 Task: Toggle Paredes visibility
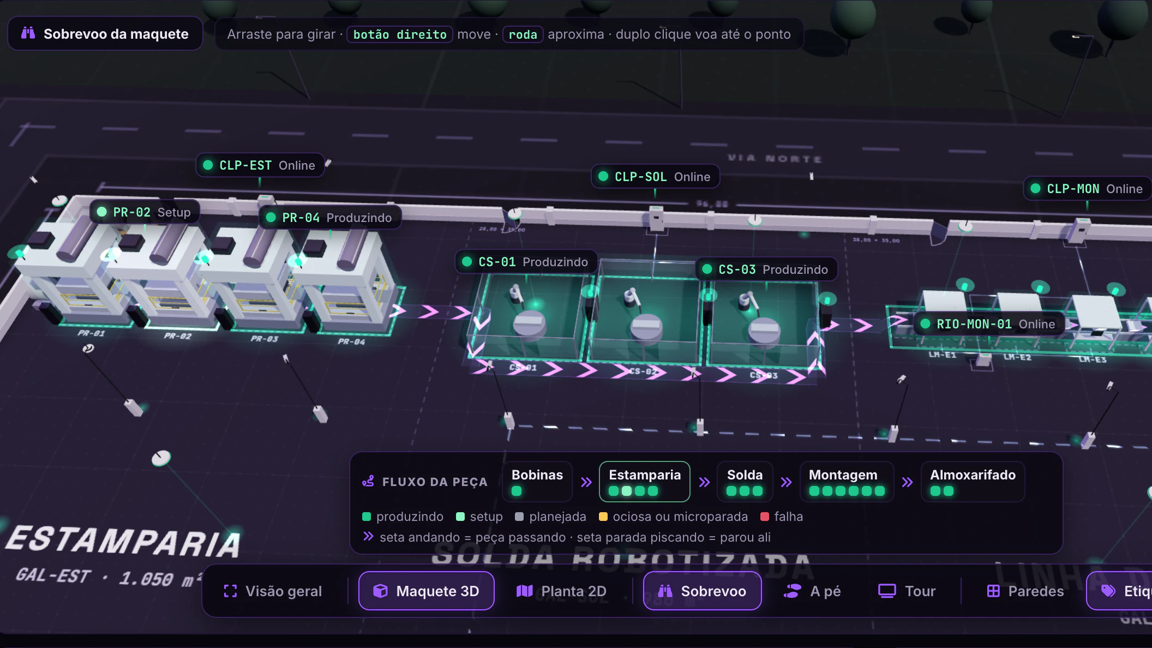[1025, 591]
